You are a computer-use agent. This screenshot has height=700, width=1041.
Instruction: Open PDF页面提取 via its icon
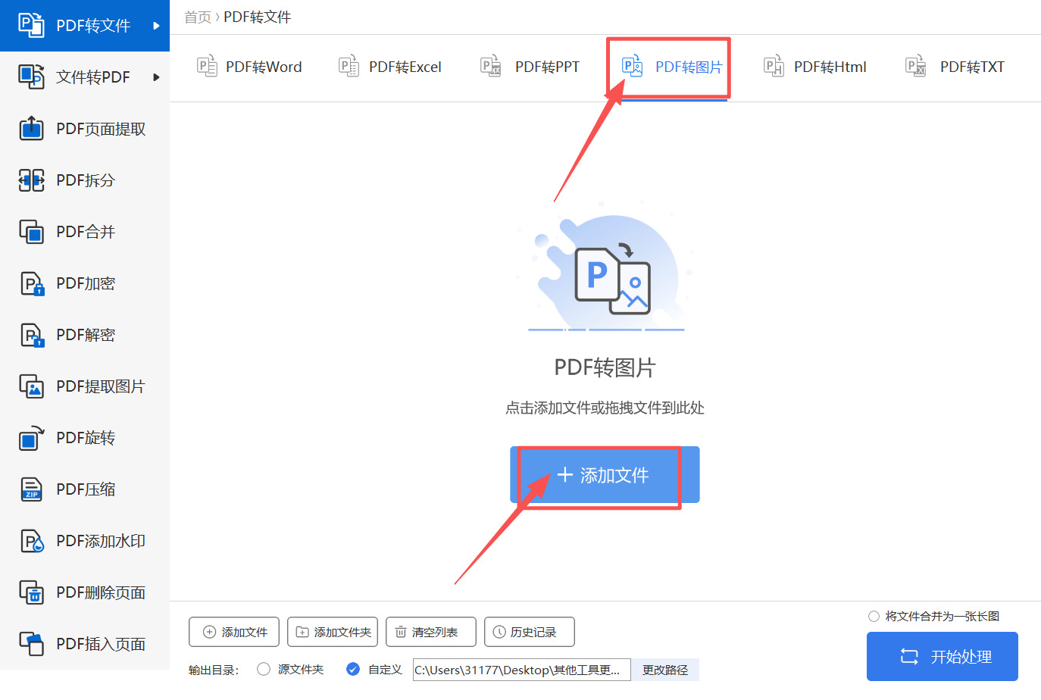point(31,128)
